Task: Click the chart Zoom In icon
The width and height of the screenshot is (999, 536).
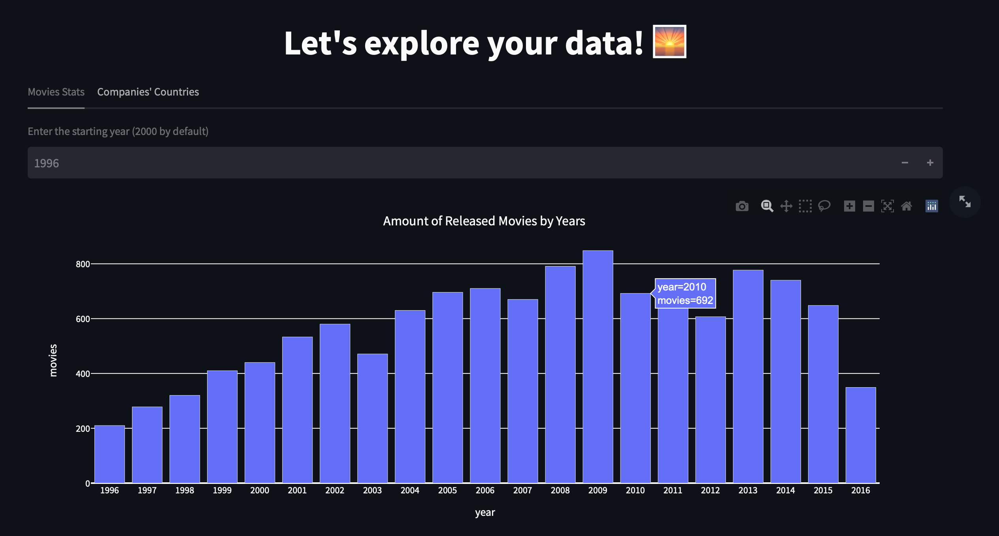Action: 849,206
